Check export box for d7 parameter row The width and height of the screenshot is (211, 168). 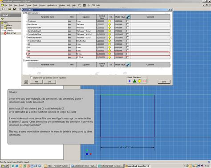(x=128, y=54)
